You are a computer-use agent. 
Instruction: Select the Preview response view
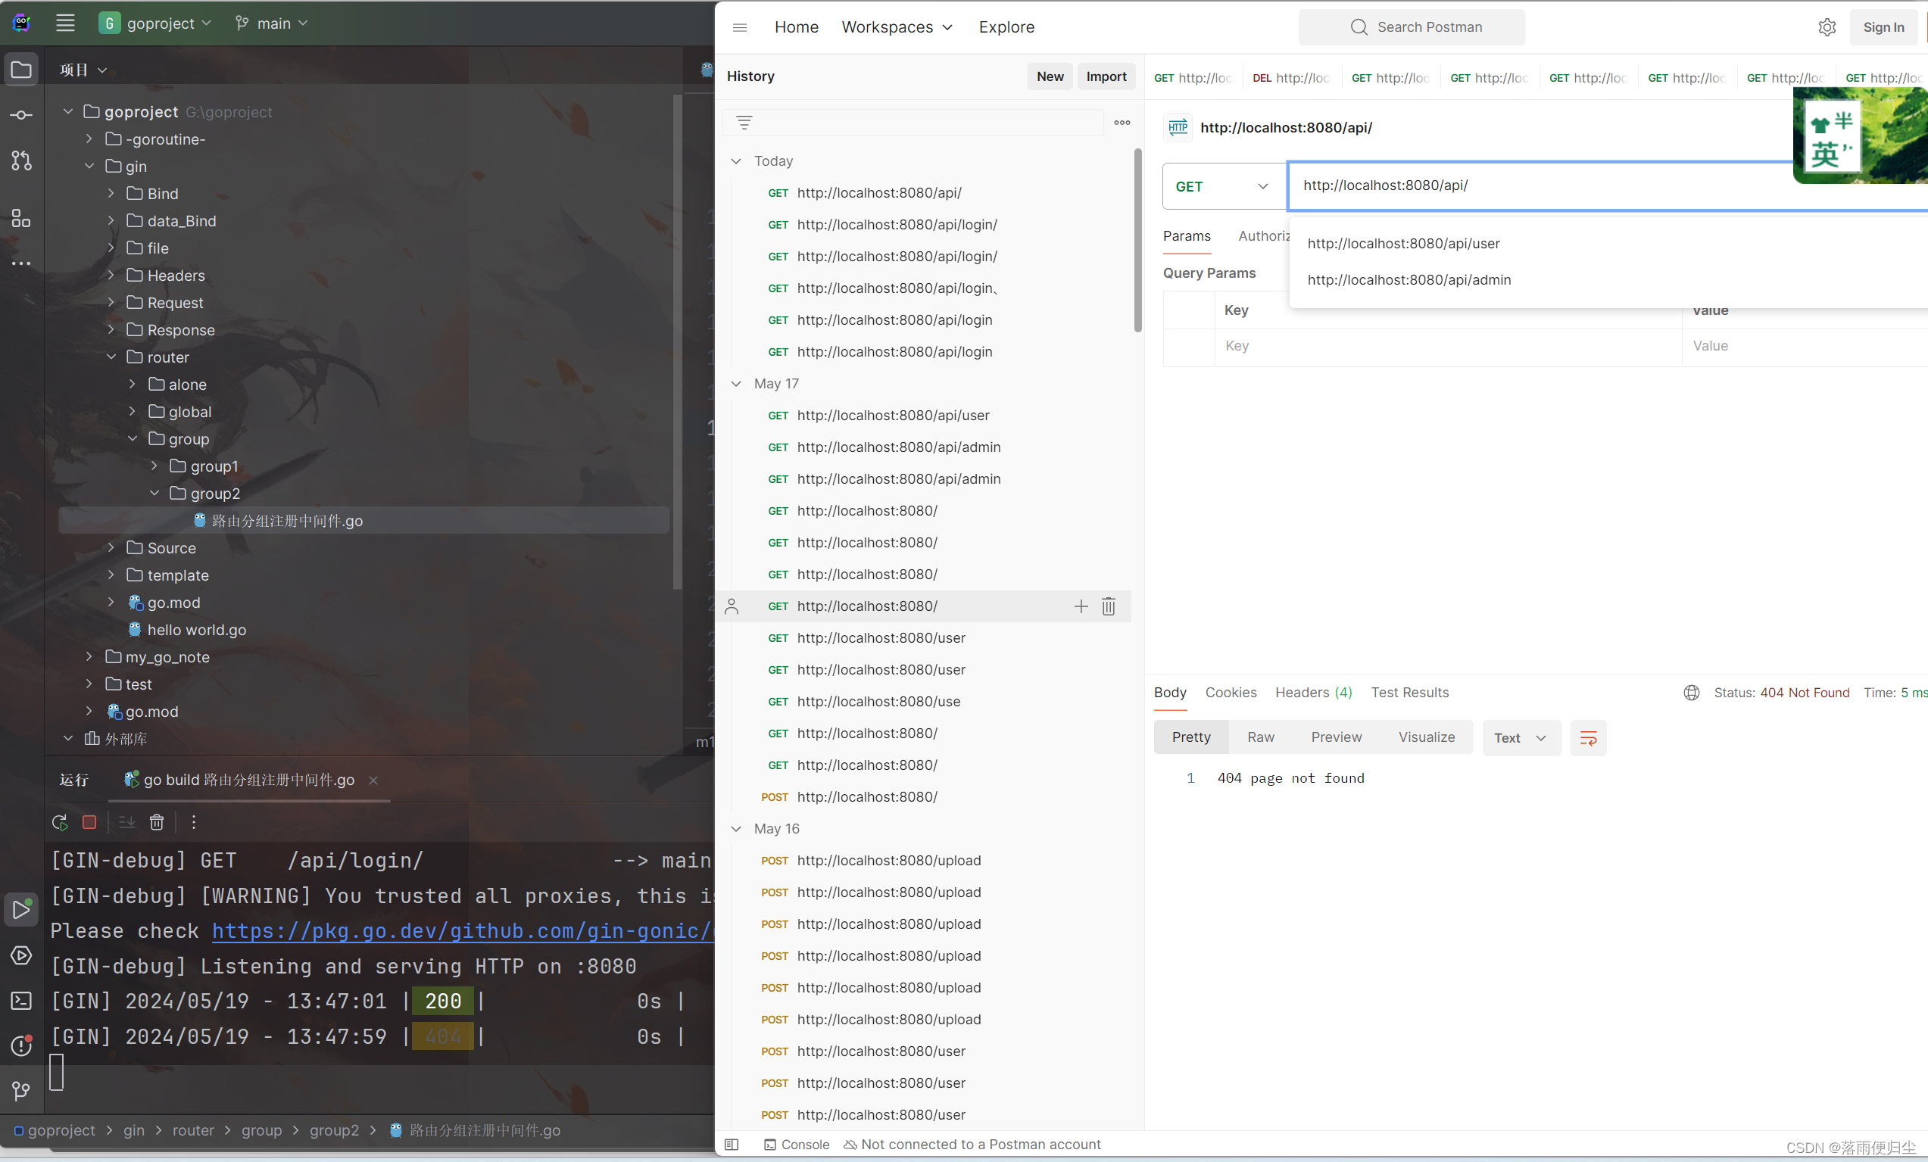[1336, 738]
